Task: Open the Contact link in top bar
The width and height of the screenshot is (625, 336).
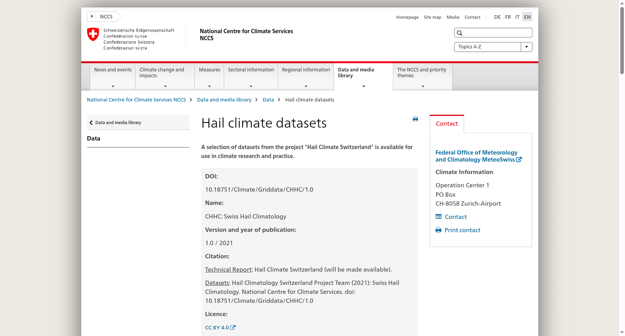Action: coord(472,17)
